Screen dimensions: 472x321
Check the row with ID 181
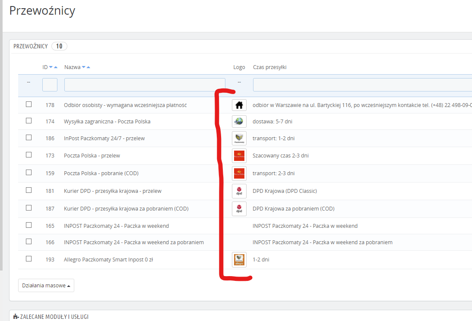tap(29, 190)
